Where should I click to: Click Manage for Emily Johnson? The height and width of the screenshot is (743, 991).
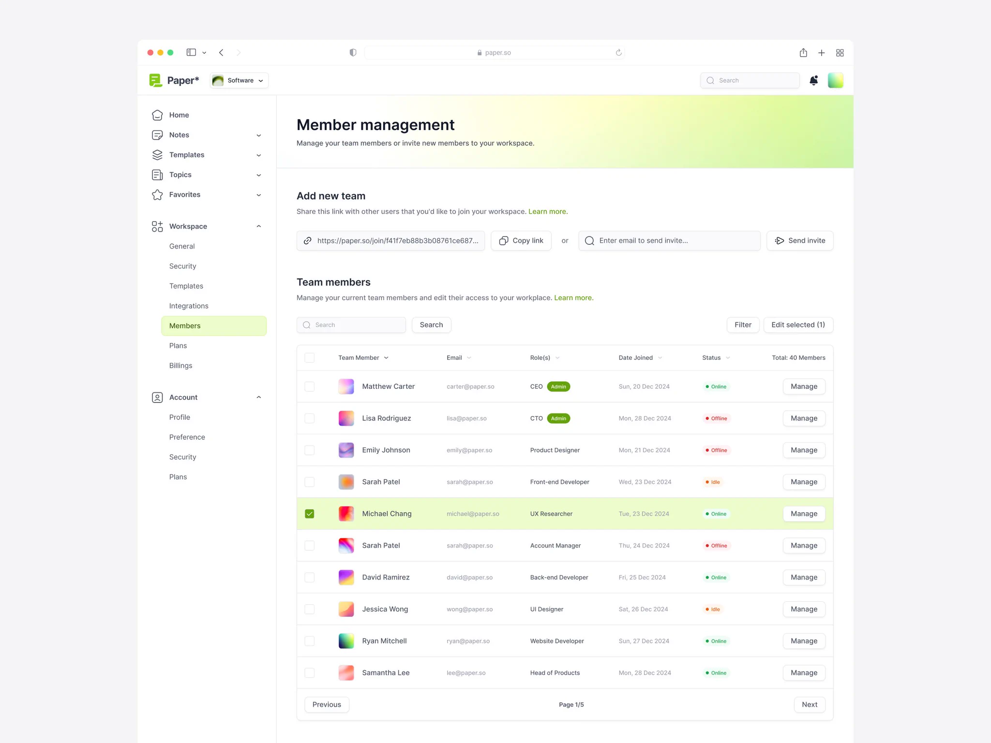804,450
